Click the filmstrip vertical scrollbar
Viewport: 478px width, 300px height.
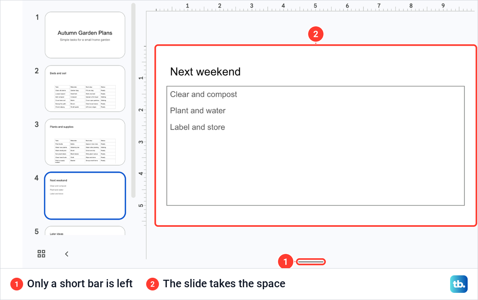point(133,100)
